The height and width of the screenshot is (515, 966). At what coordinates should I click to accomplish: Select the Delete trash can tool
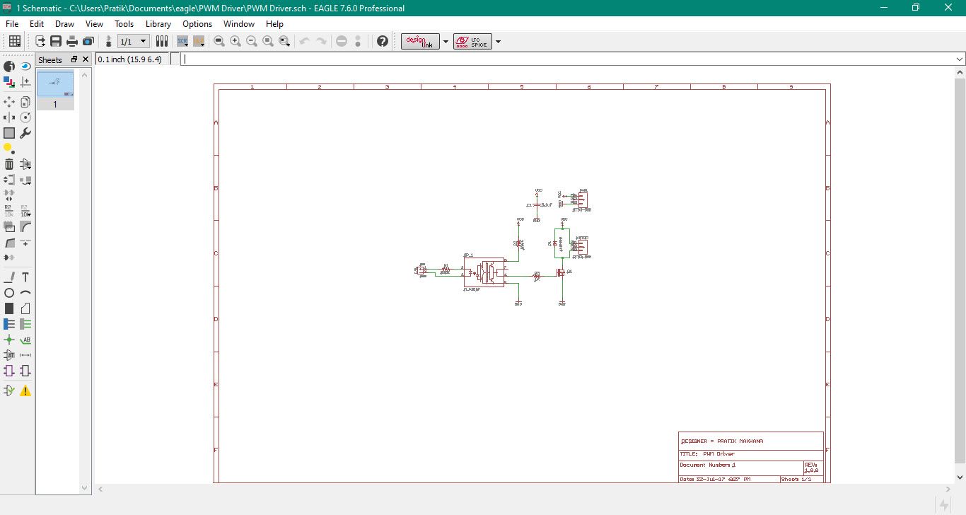click(x=9, y=164)
